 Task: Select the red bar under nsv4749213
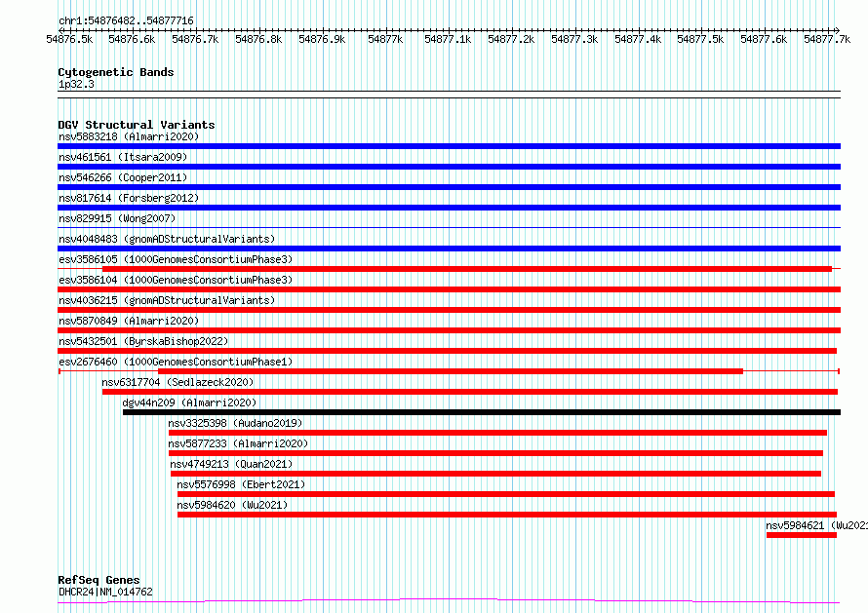496,474
